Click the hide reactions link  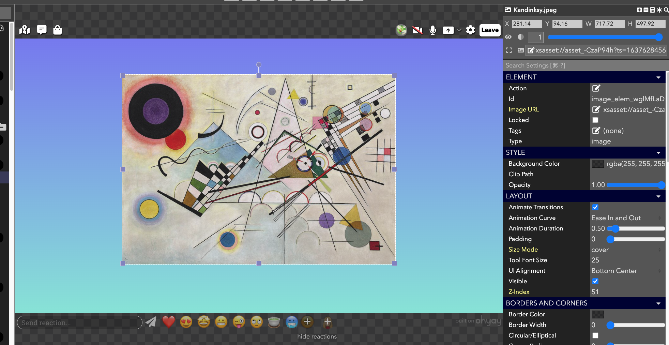click(x=317, y=336)
